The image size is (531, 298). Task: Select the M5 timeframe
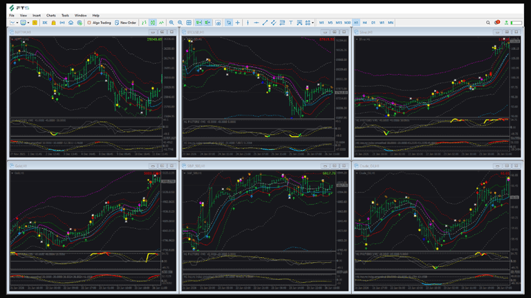point(330,23)
